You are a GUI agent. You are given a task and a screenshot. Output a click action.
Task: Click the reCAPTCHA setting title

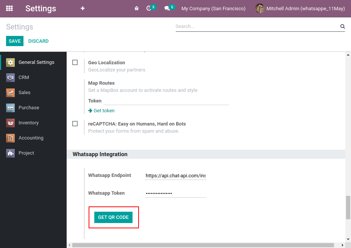point(137,124)
